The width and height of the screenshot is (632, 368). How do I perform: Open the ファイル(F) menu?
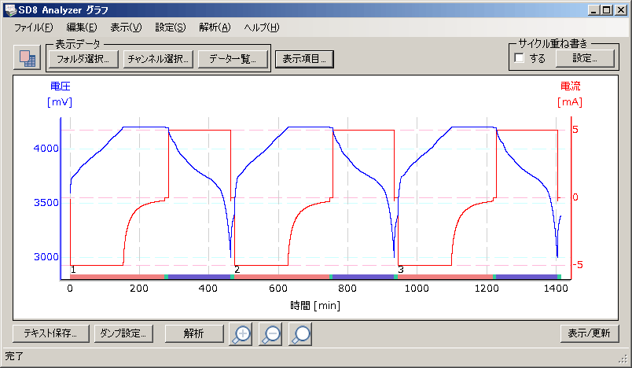click(33, 28)
